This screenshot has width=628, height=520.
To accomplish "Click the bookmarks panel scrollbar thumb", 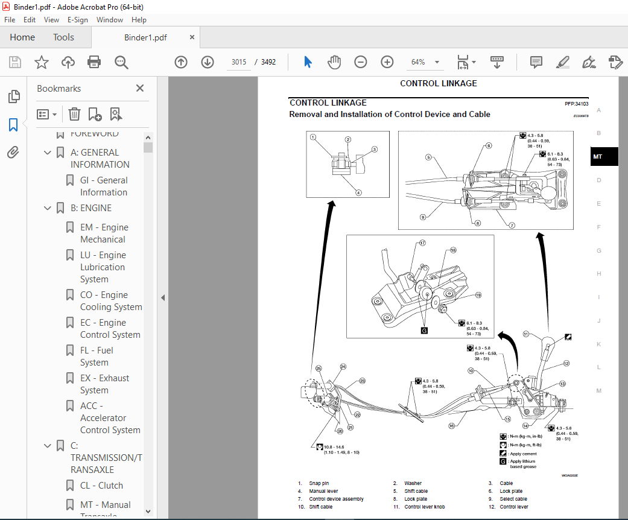I will pos(148,148).
